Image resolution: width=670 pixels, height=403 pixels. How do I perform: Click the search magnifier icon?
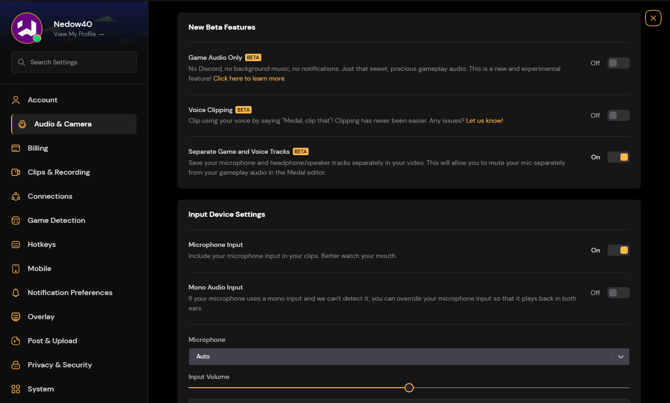21,62
